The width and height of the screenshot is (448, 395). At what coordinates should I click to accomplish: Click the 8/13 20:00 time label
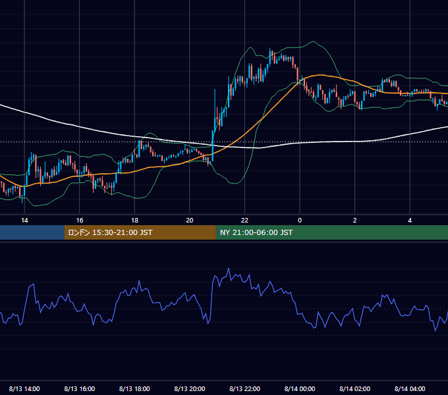click(x=190, y=388)
